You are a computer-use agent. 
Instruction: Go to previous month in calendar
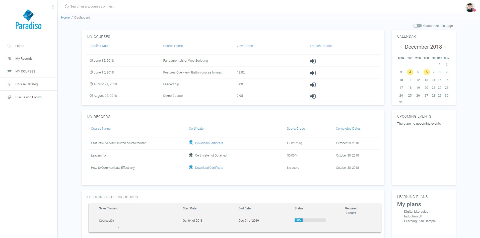(x=401, y=47)
